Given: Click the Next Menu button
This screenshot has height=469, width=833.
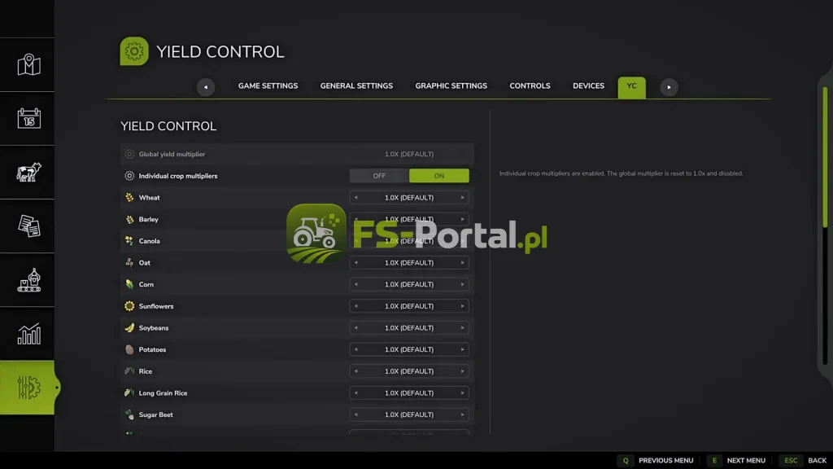Looking at the screenshot, I should (x=736, y=461).
